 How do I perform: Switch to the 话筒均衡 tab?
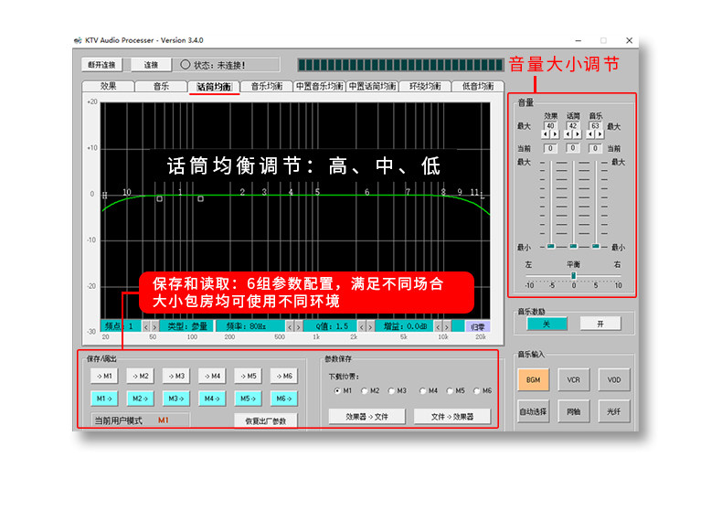[214, 87]
